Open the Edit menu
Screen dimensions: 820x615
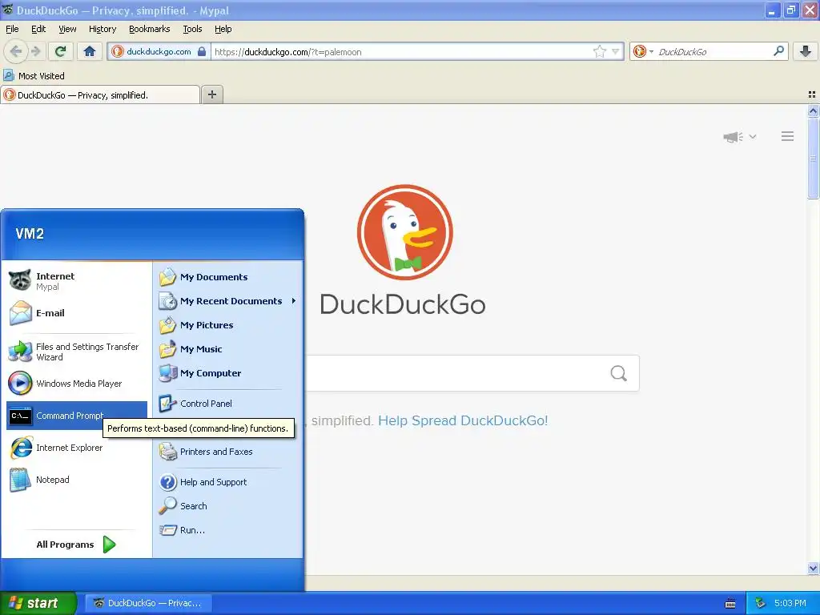pos(38,29)
